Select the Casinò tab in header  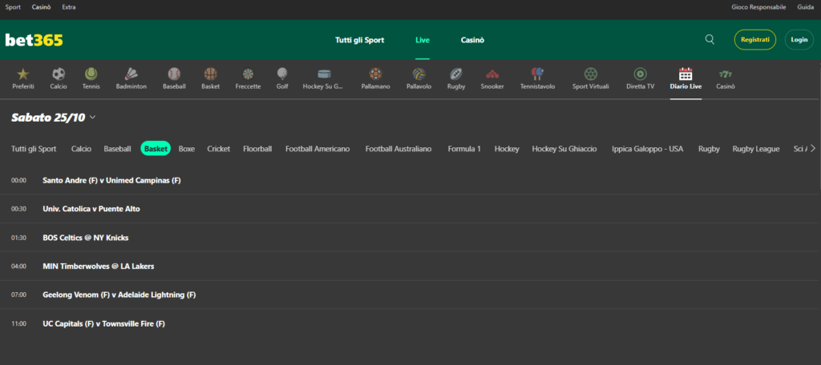pos(472,40)
